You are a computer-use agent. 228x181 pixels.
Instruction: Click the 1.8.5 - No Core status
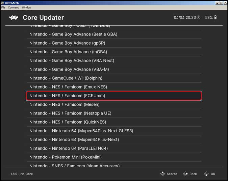pos(22,174)
